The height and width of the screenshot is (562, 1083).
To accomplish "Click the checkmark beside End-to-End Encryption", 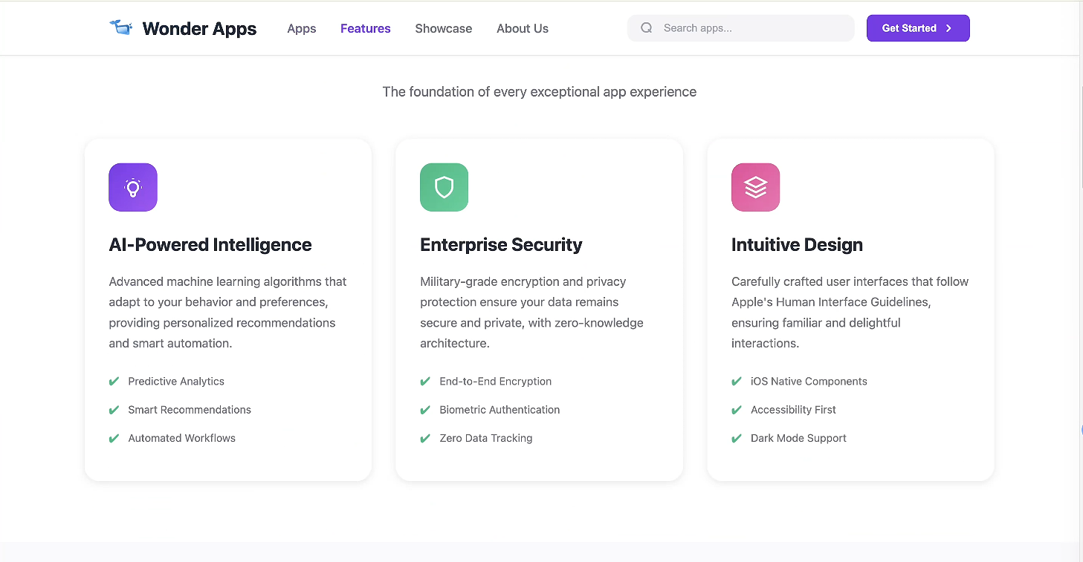I will point(425,382).
